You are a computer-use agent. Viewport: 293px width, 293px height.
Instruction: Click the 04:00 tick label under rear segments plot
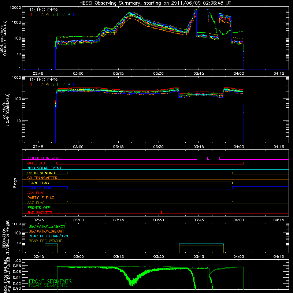[239, 147]
